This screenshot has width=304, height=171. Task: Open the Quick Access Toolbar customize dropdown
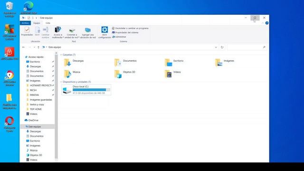coord(36,18)
